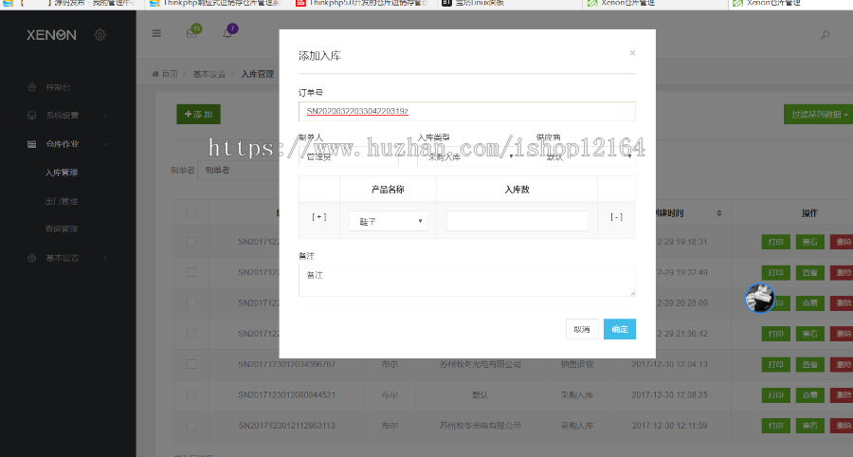Switch to the Thinkphp响应式进销存 browser tab
The image size is (853, 457).
tap(217, 3)
